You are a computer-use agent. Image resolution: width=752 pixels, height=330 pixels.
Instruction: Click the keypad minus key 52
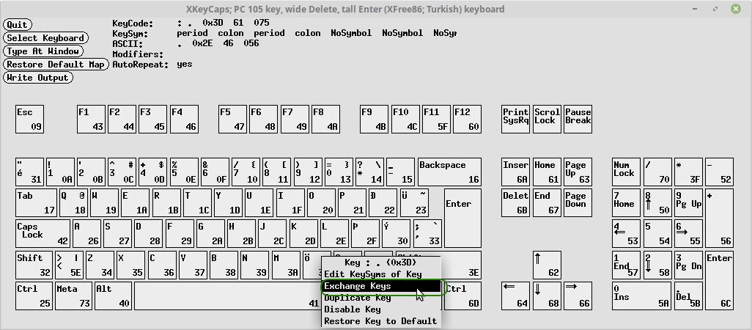pos(720,172)
